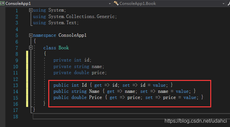The height and width of the screenshot is (127, 230).
Task: Click 'get' keyword on line 13
Action: pyautogui.click(x=98, y=85)
